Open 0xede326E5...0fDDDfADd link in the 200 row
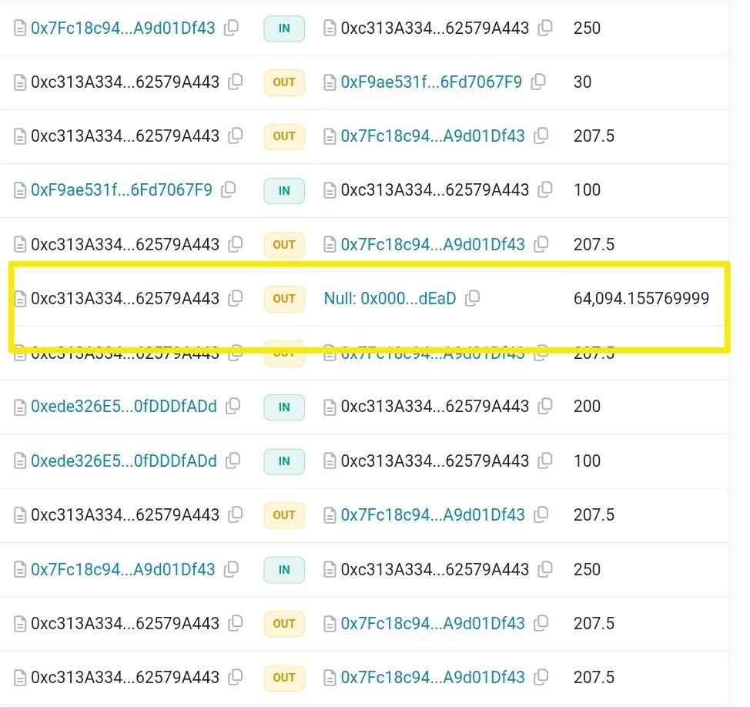750x707 pixels. (x=124, y=407)
